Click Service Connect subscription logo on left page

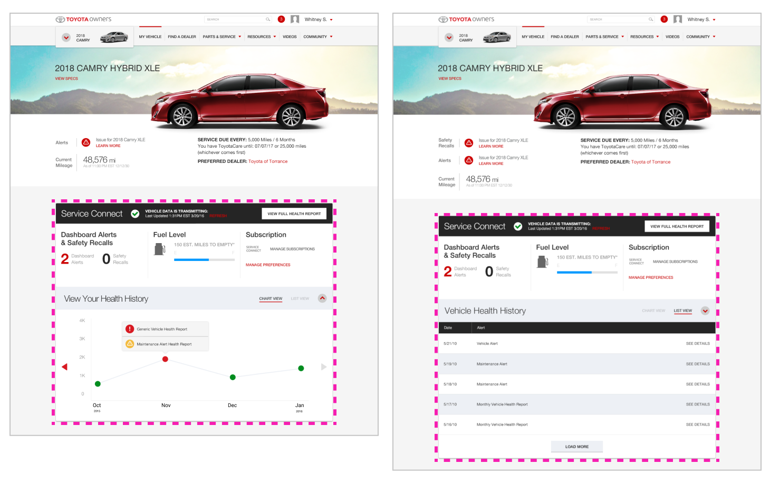click(x=253, y=249)
